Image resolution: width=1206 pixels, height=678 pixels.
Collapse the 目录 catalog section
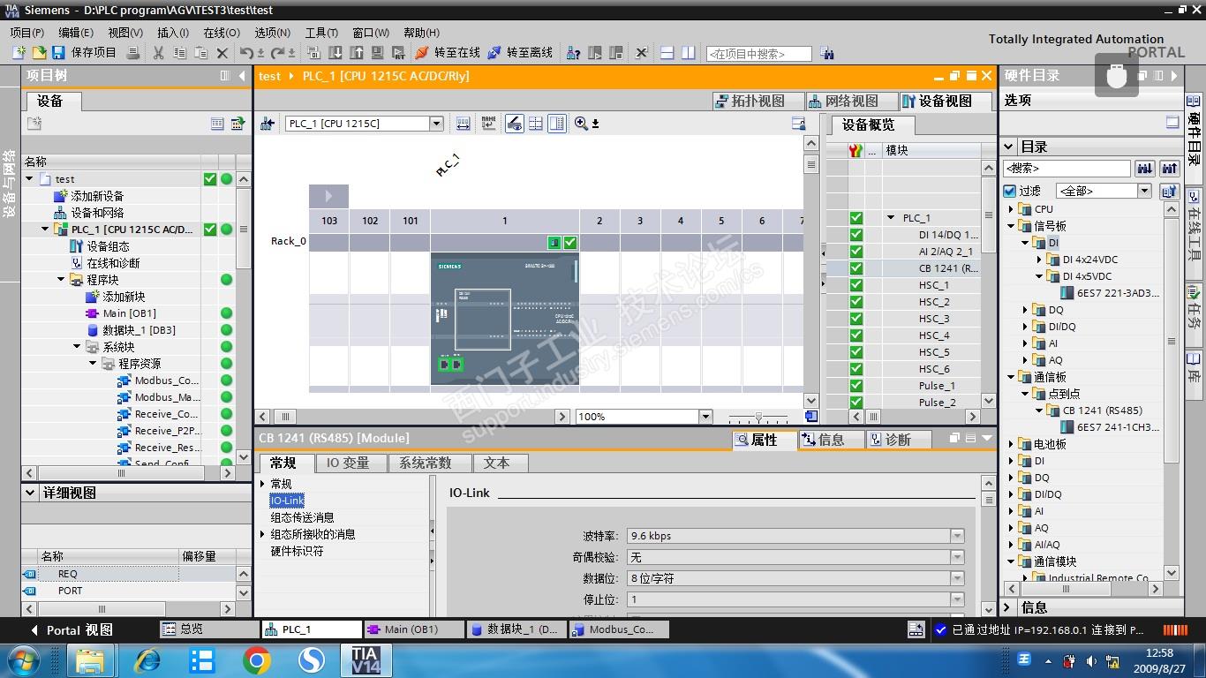click(1009, 147)
